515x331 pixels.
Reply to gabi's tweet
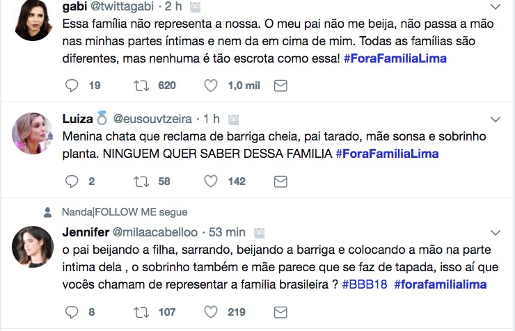[72, 86]
